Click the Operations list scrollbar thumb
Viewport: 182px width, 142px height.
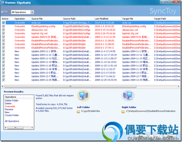tap(15, 128)
